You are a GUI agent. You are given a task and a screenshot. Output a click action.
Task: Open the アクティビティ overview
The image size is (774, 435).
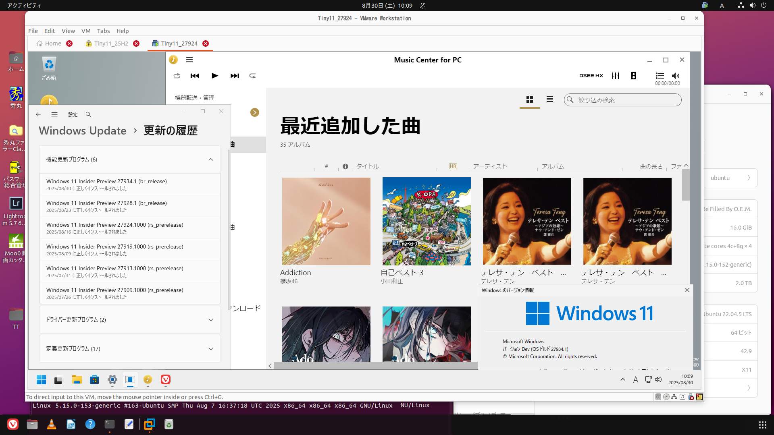click(24, 5)
